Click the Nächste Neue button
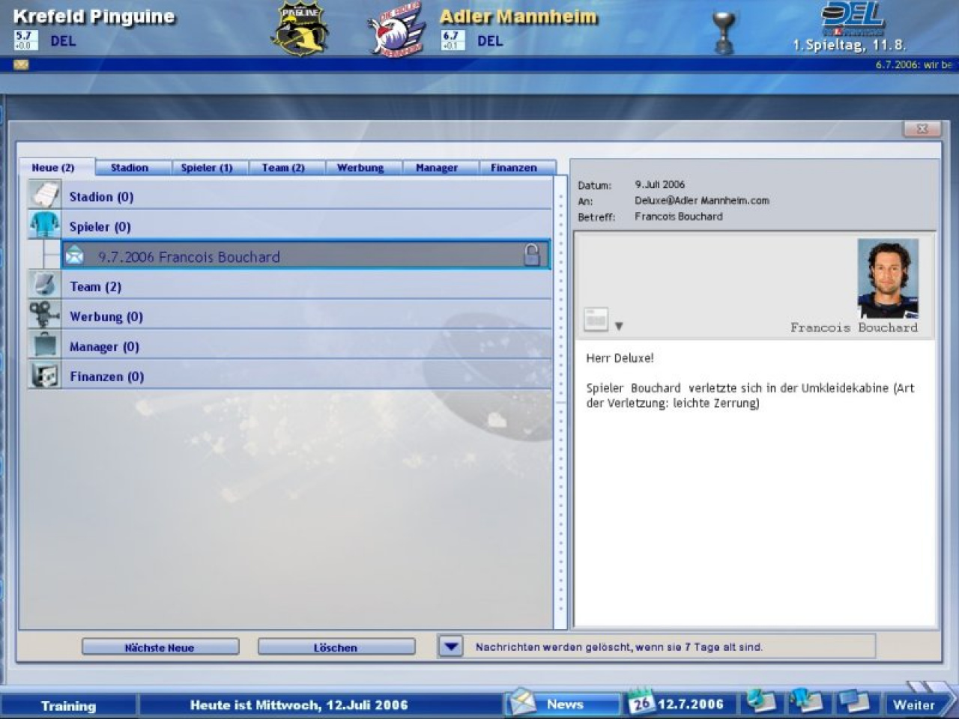This screenshot has height=719, width=959. point(160,647)
